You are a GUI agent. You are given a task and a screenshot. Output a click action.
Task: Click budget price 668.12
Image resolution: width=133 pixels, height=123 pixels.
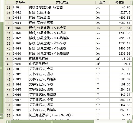(120, 110)
